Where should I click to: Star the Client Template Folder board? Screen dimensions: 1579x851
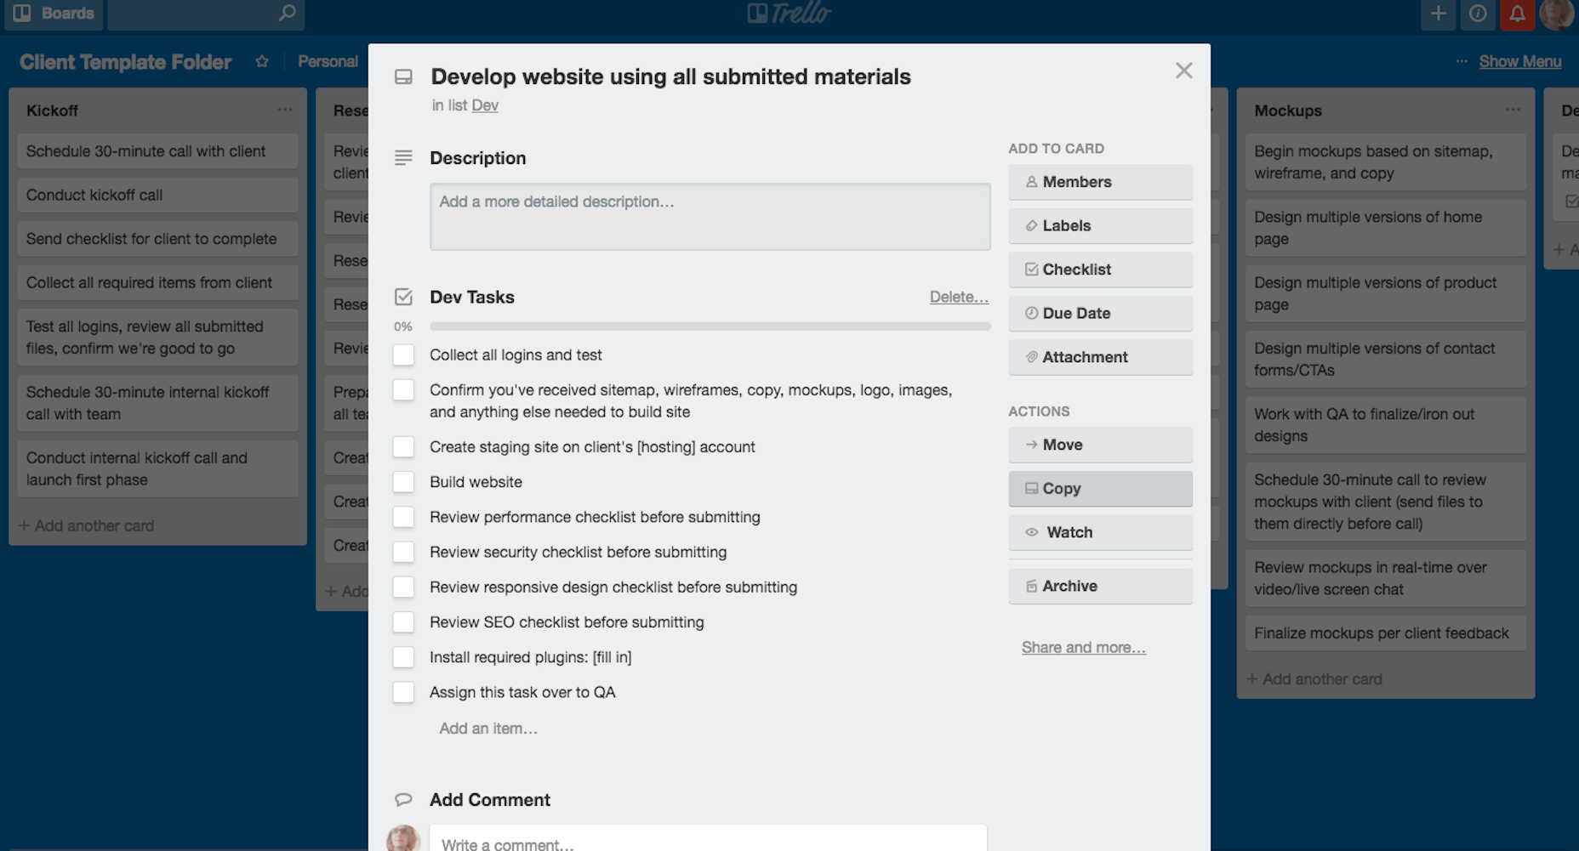coord(262,62)
